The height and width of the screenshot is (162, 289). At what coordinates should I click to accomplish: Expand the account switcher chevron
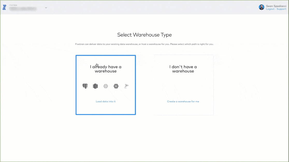click(46, 8)
